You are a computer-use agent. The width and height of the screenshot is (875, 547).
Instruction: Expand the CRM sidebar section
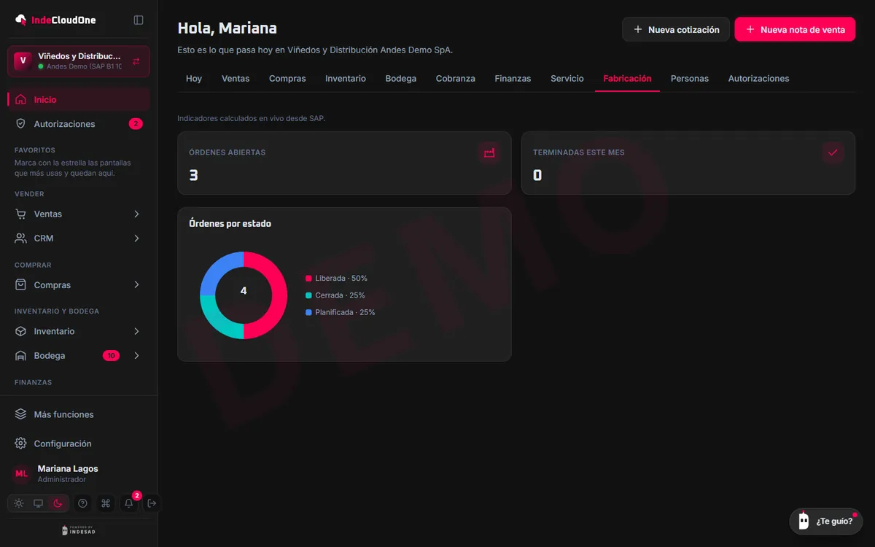(x=79, y=238)
